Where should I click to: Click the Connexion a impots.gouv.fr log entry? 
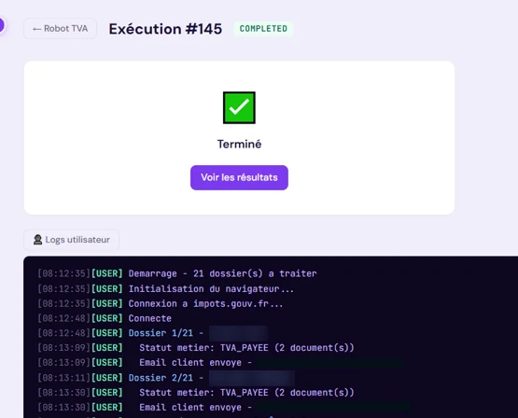pyautogui.click(x=161, y=303)
